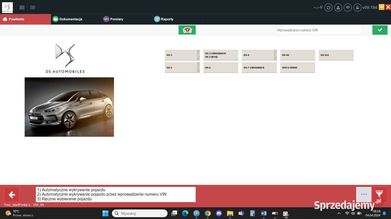The height and width of the screenshot is (219, 391).
Task: Open Google Chrome from the taskbar
Action: pyautogui.click(x=208, y=213)
